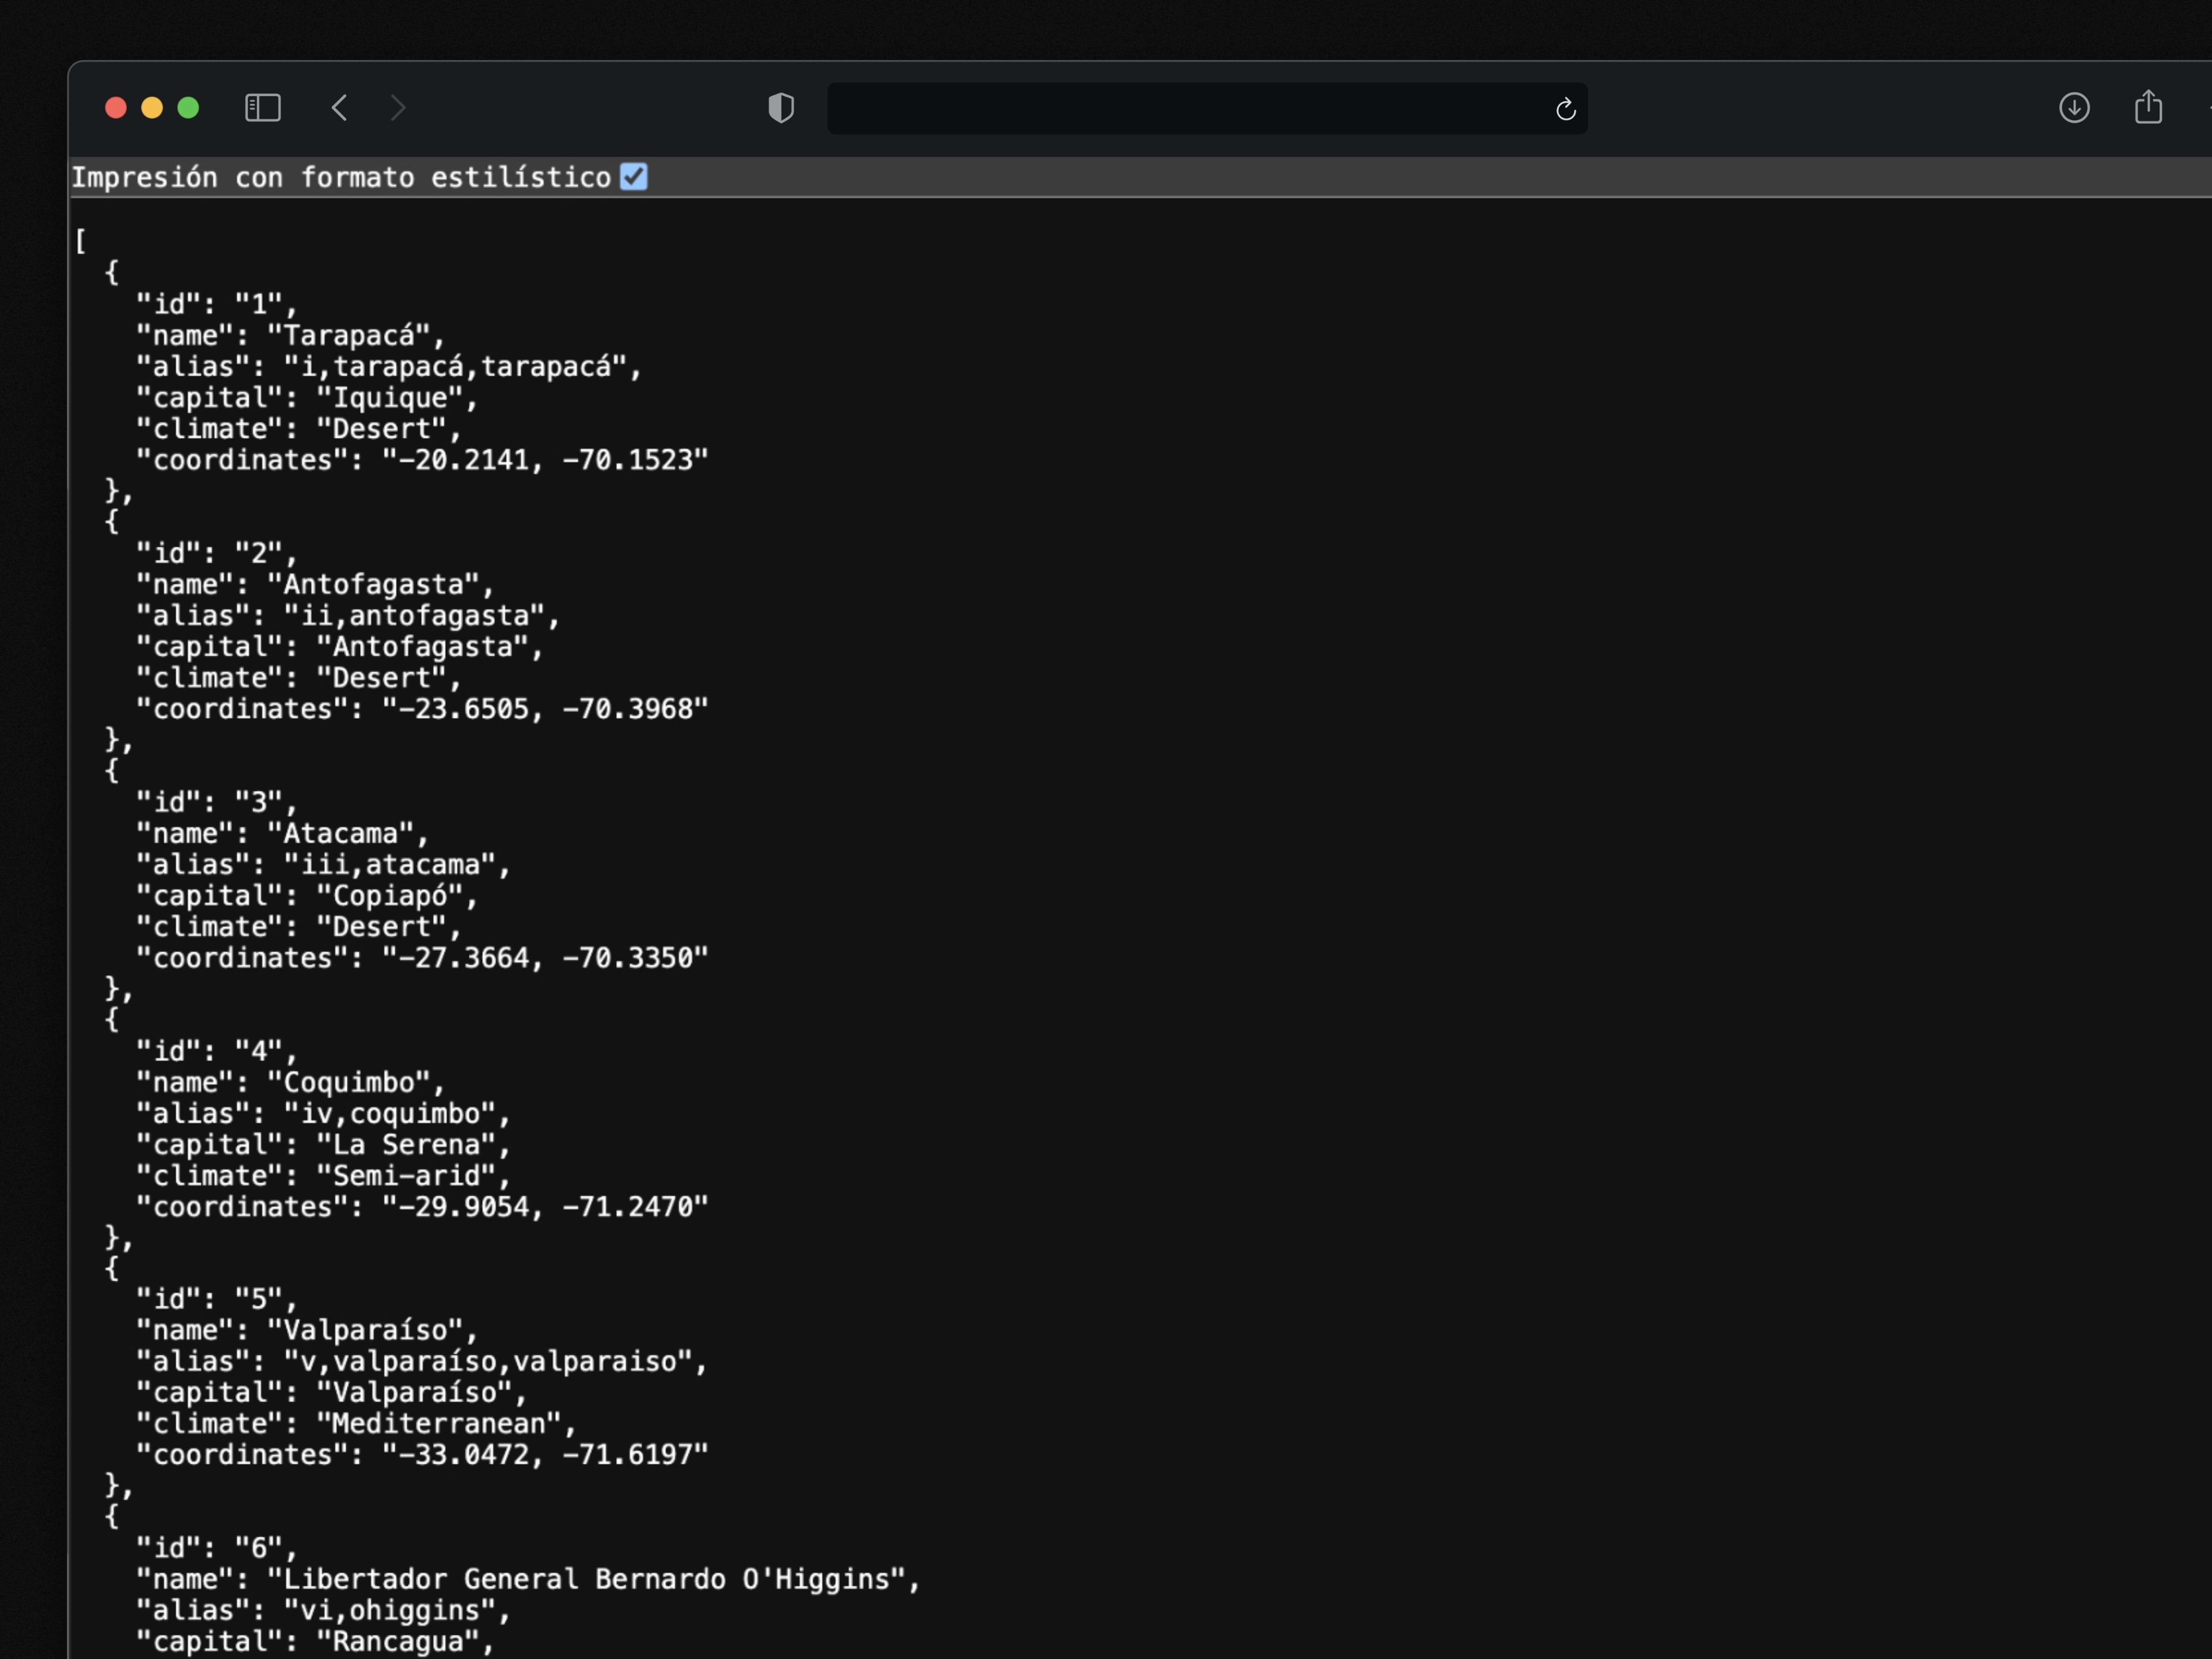The height and width of the screenshot is (1659, 2212).
Task: Click the line "id": "5"
Action: 217,1299
